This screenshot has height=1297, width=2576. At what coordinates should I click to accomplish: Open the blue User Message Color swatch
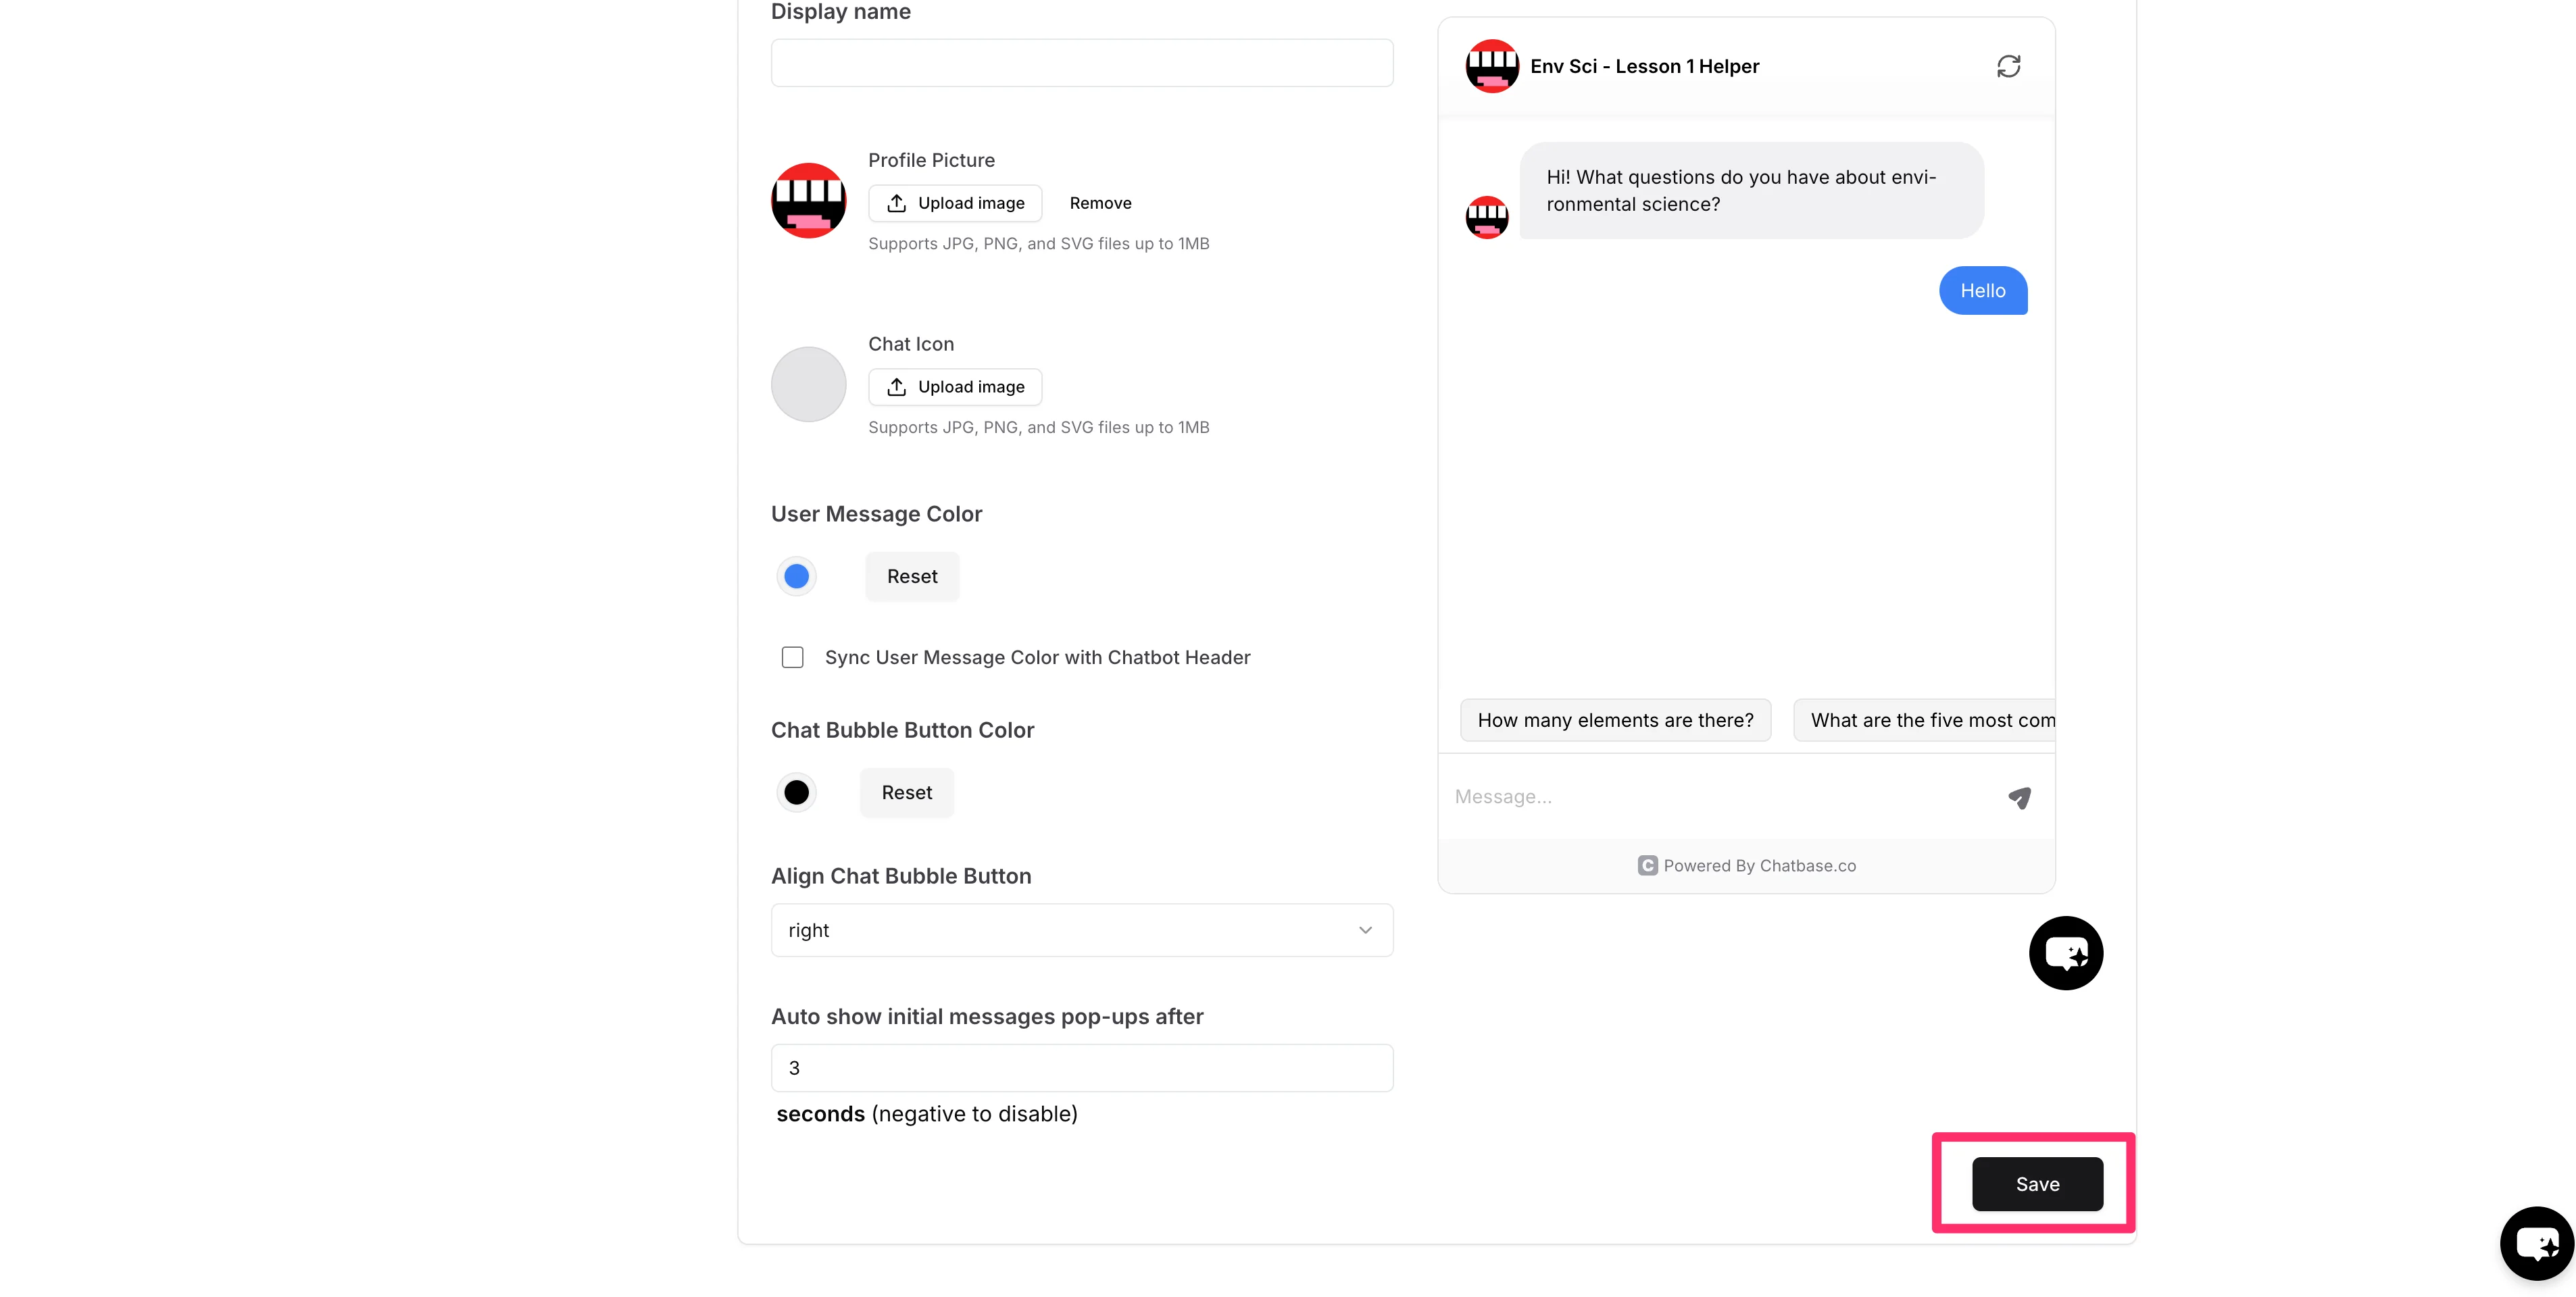coord(796,576)
